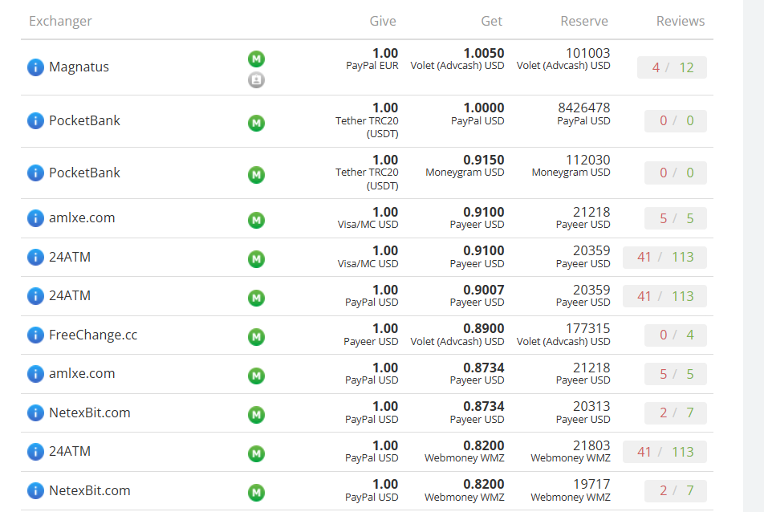Viewport: 764px width, 512px height.
Task: Click the info icon beside Magnatus
Action: [x=35, y=67]
